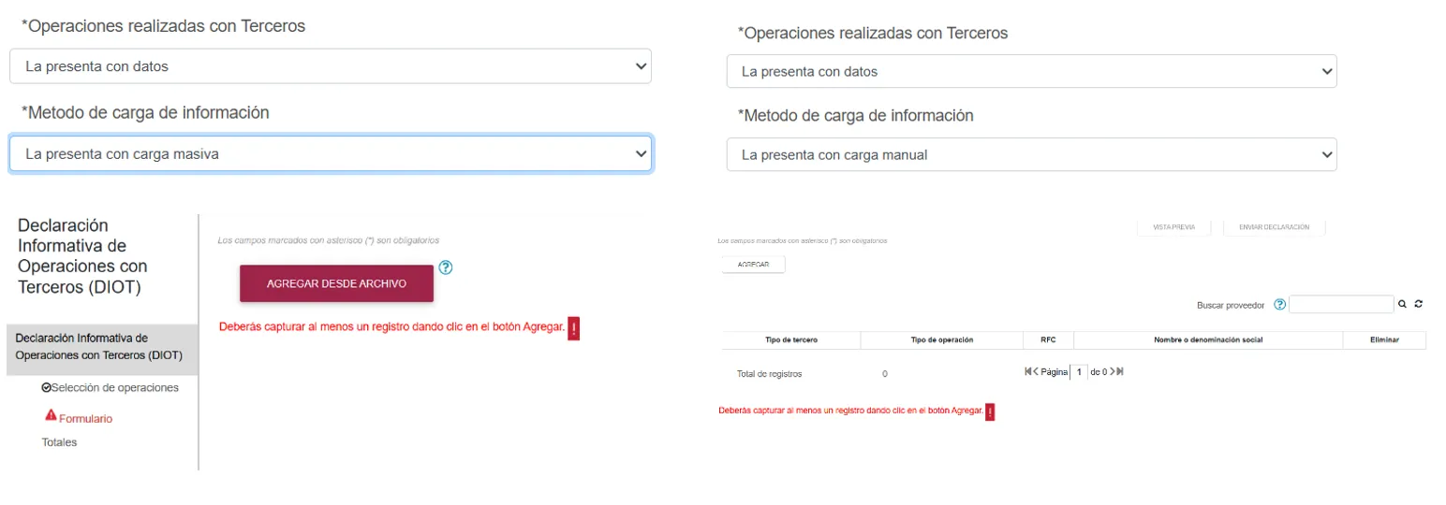
Task: Click Tipo de operación column header
Action: pyautogui.click(x=941, y=339)
